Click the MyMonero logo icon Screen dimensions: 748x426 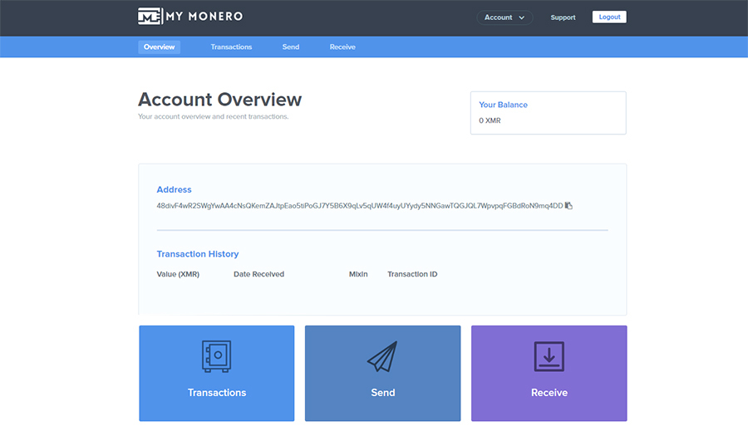tap(150, 17)
